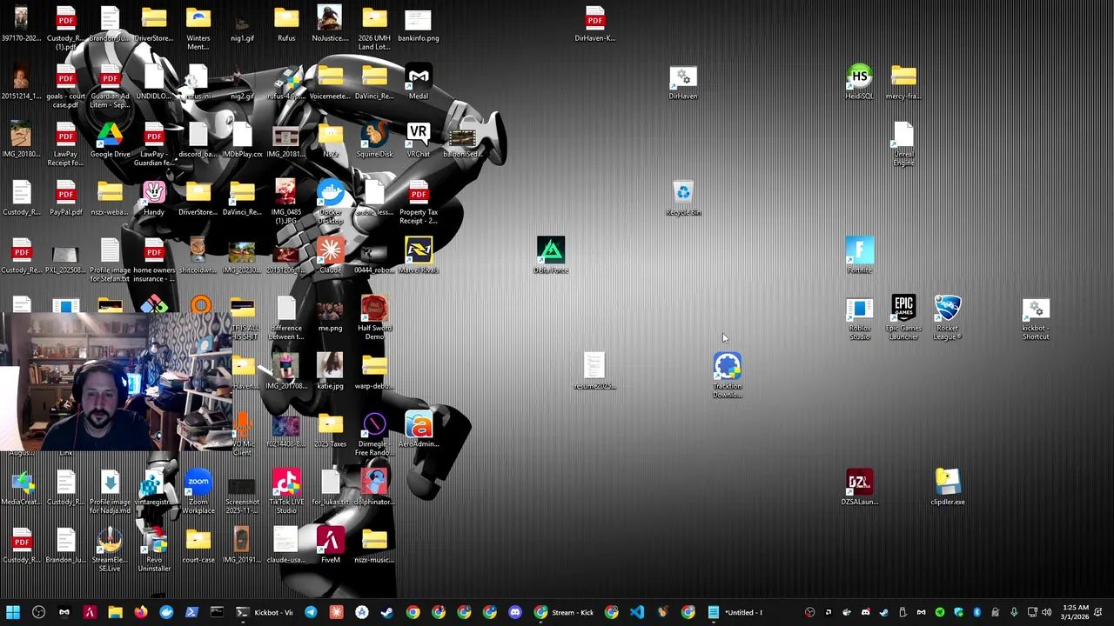Select the bankinfo.png file icon

pyautogui.click(x=419, y=24)
